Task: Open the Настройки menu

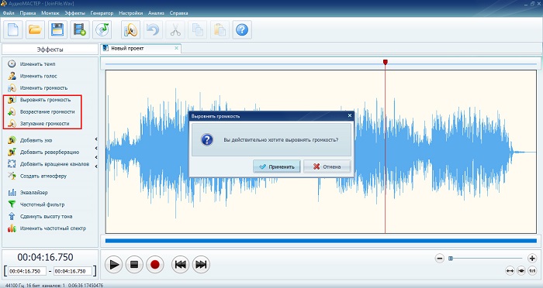Action: 130,13
